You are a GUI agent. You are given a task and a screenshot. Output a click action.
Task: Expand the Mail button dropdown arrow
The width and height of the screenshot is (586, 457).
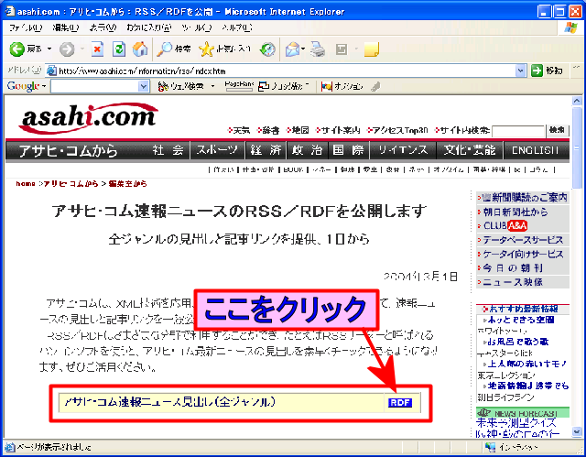303,49
